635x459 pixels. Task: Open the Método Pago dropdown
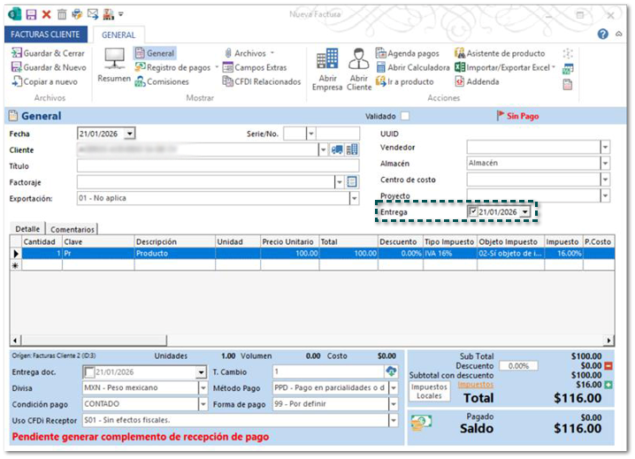pos(394,387)
